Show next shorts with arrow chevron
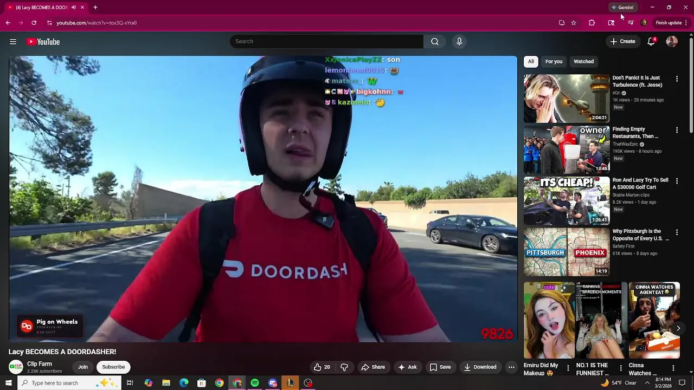The image size is (694, 390). coord(678,328)
